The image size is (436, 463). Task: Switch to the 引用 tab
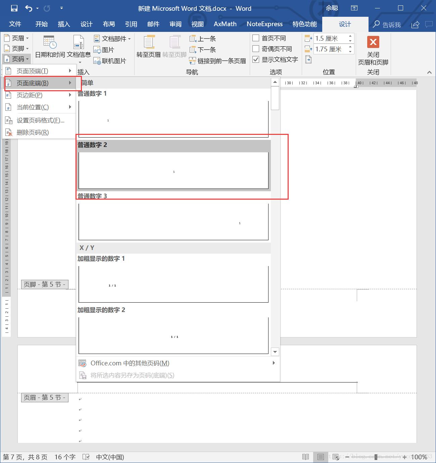tap(131, 24)
